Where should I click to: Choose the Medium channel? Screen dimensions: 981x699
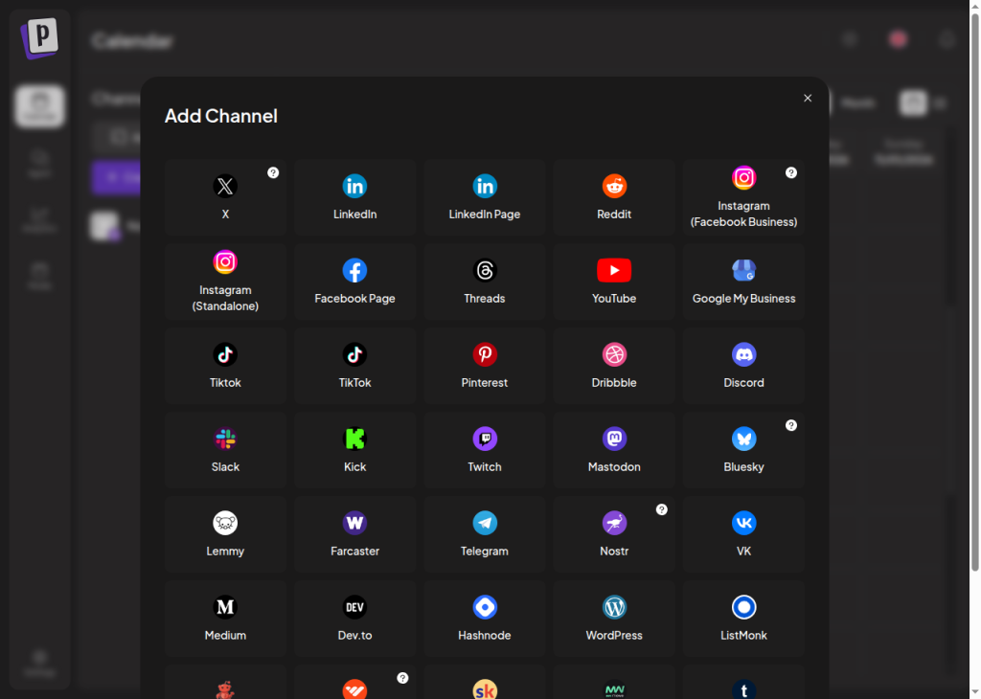click(225, 619)
